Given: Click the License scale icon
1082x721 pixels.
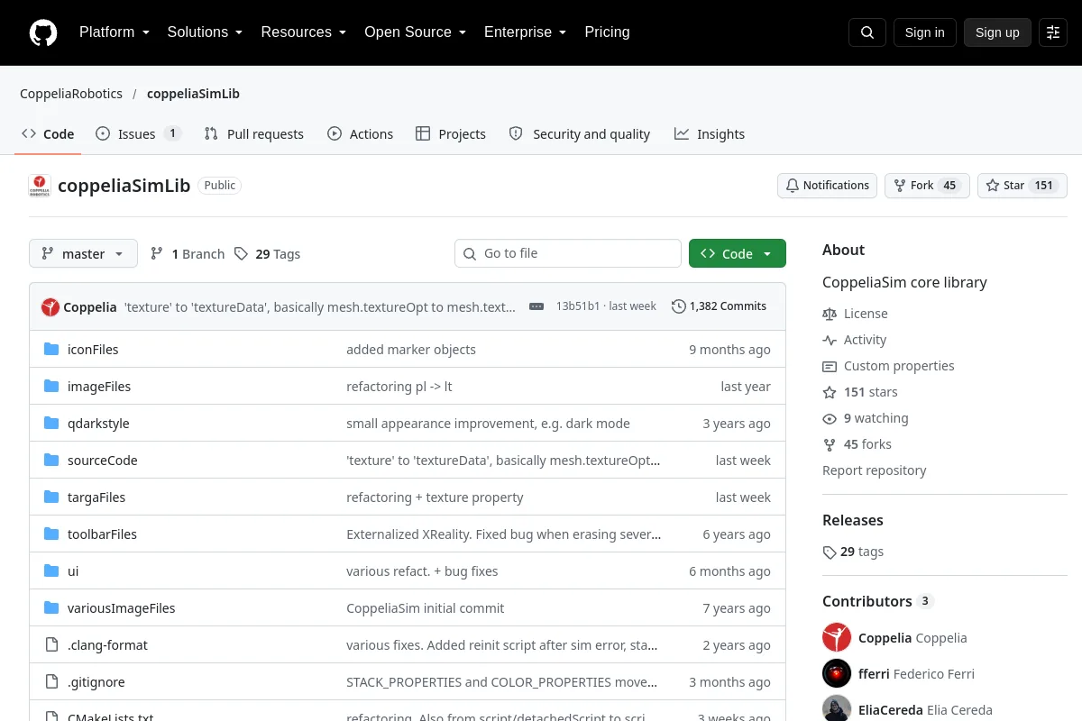Looking at the screenshot, I should pyautogui.click(x=830, y=314).
